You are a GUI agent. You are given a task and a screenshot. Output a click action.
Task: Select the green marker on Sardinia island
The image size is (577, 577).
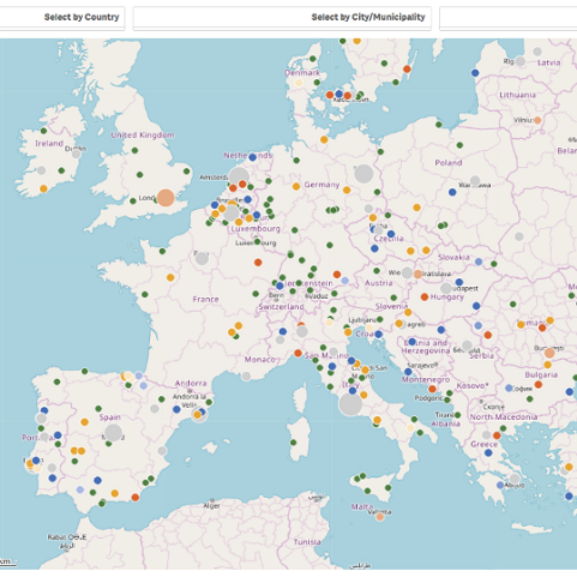293,442
